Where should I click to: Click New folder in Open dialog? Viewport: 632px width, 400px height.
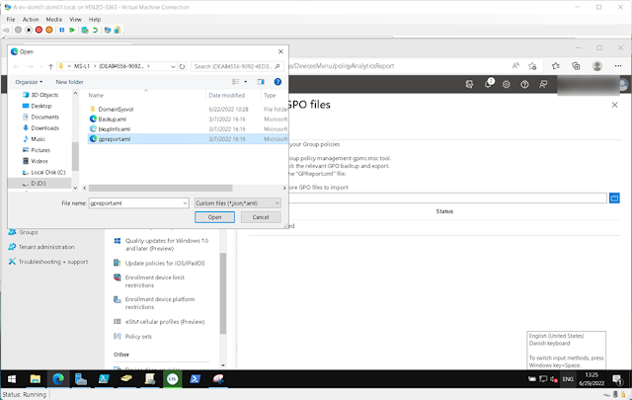pos(69,82)
